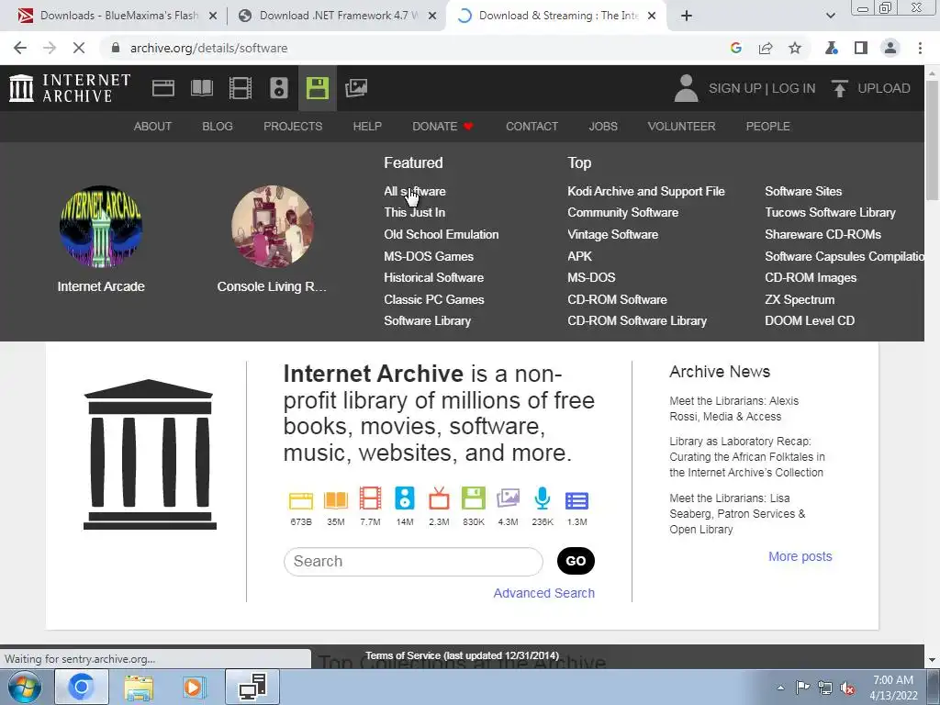
Task: Open the Web media icon in Archive navbar
Action: click(163, 88)
